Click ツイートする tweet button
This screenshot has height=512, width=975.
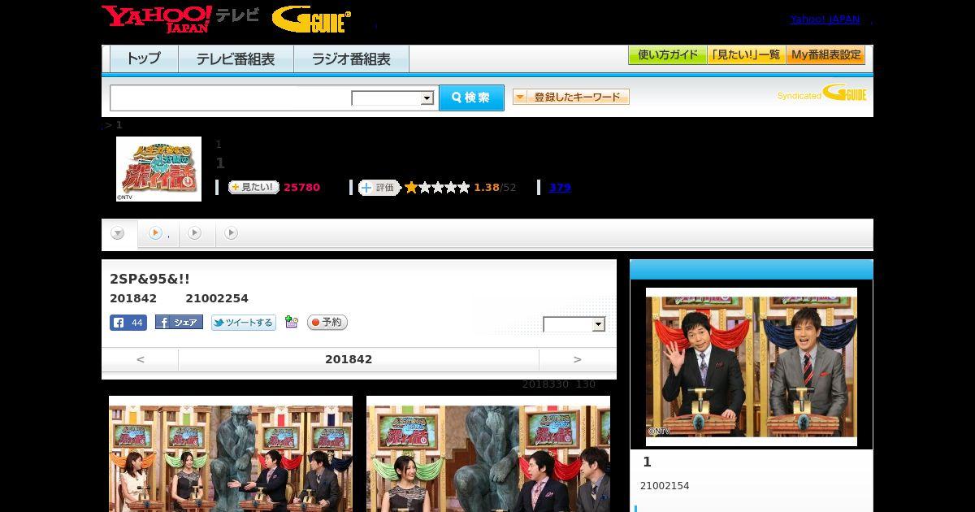(x=243, y=323)
